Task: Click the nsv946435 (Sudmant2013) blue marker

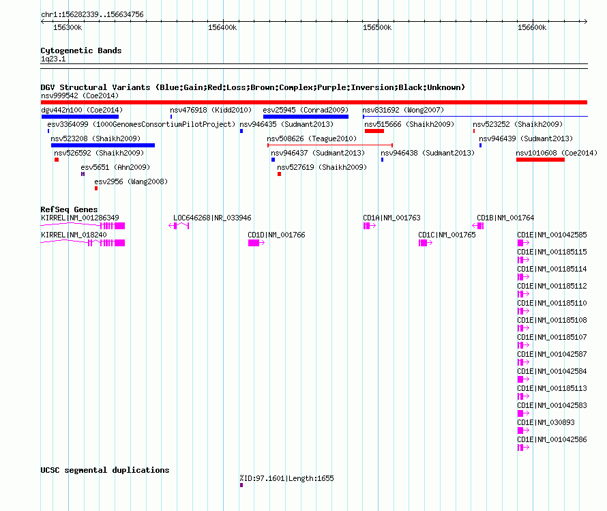Action: tap(241, 131)
